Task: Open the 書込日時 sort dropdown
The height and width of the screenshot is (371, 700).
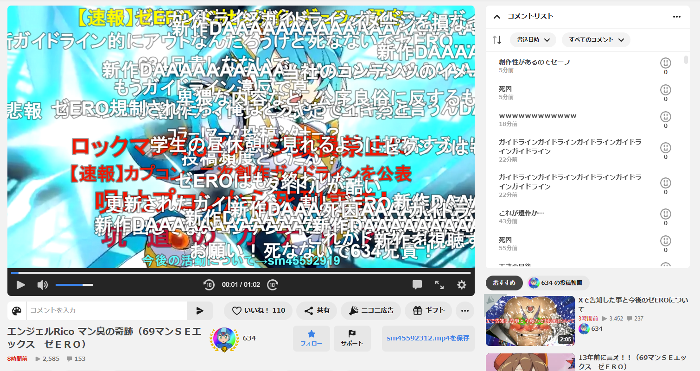Action: pyautogui.click(x=533, y=40)
